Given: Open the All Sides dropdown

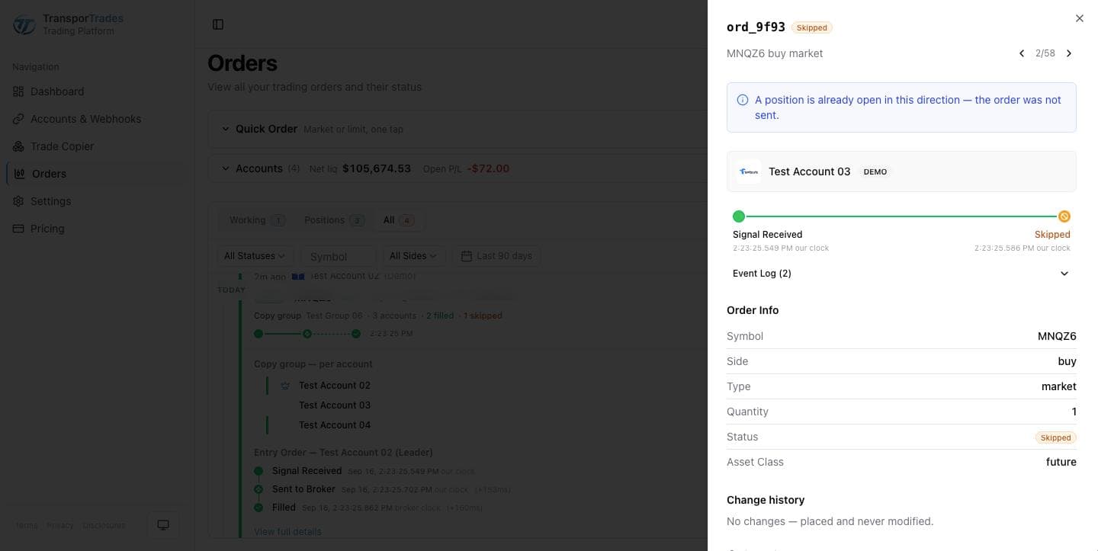Looking at the screenshot, I should (413, 256).
